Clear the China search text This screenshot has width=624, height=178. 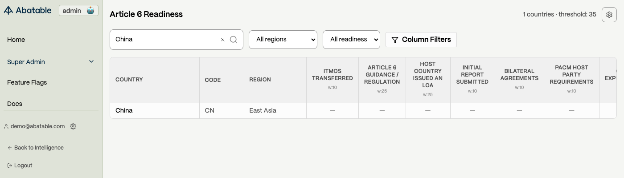[223, 40]
